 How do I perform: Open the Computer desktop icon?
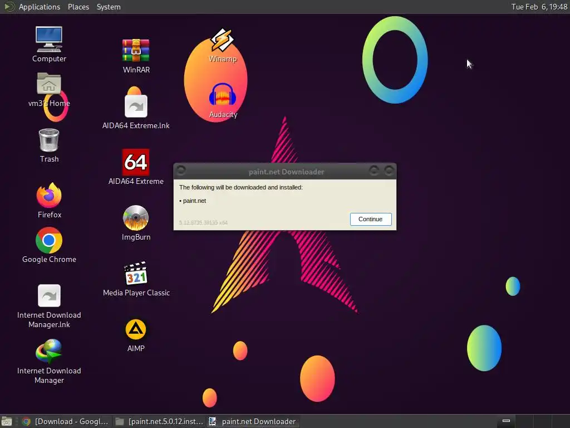[x=49, y=40]
